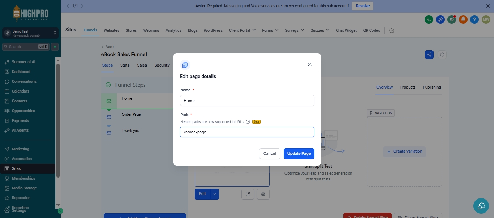Open the Stats tab of funnel
The height and width of the screenshot is (218, 494).
pos(125,65)
